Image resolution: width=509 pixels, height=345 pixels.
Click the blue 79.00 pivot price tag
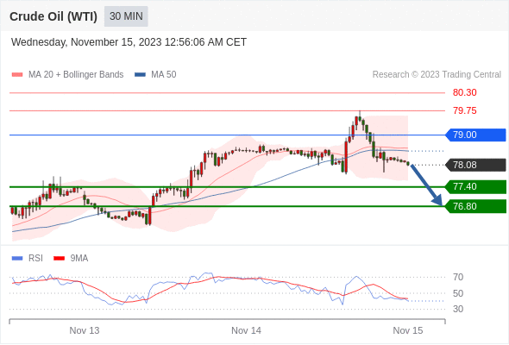(475, 135)
